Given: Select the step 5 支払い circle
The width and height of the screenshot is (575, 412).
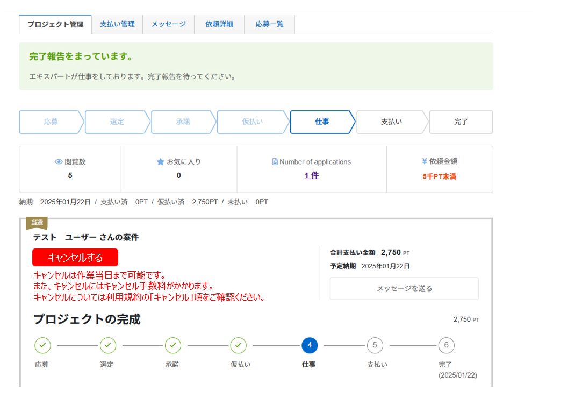Looking at the screenshot, I should pyautogui.click(x=375, y=345).
